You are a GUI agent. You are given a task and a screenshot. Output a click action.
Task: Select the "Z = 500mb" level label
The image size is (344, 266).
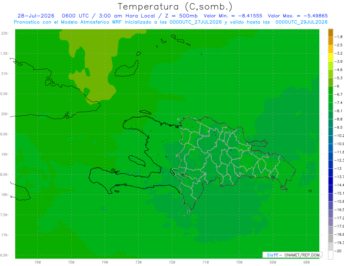181,16
